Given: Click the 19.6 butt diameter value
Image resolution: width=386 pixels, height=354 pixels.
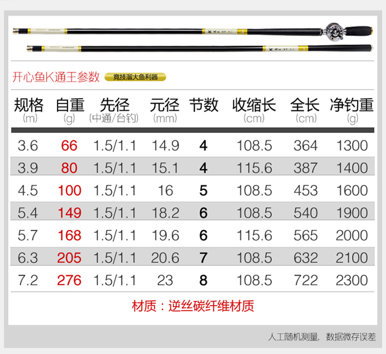Looking at the screenshot, I should coord(166,236).
